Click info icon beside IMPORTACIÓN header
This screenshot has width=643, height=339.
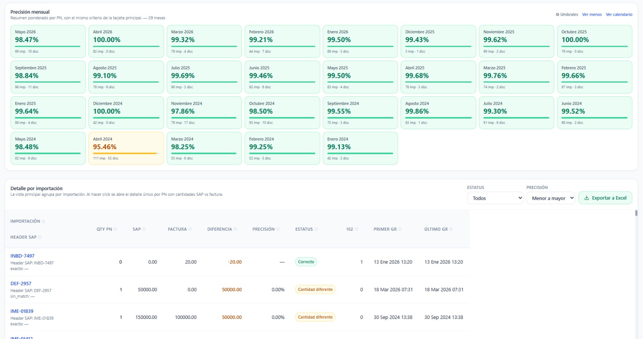43,221
